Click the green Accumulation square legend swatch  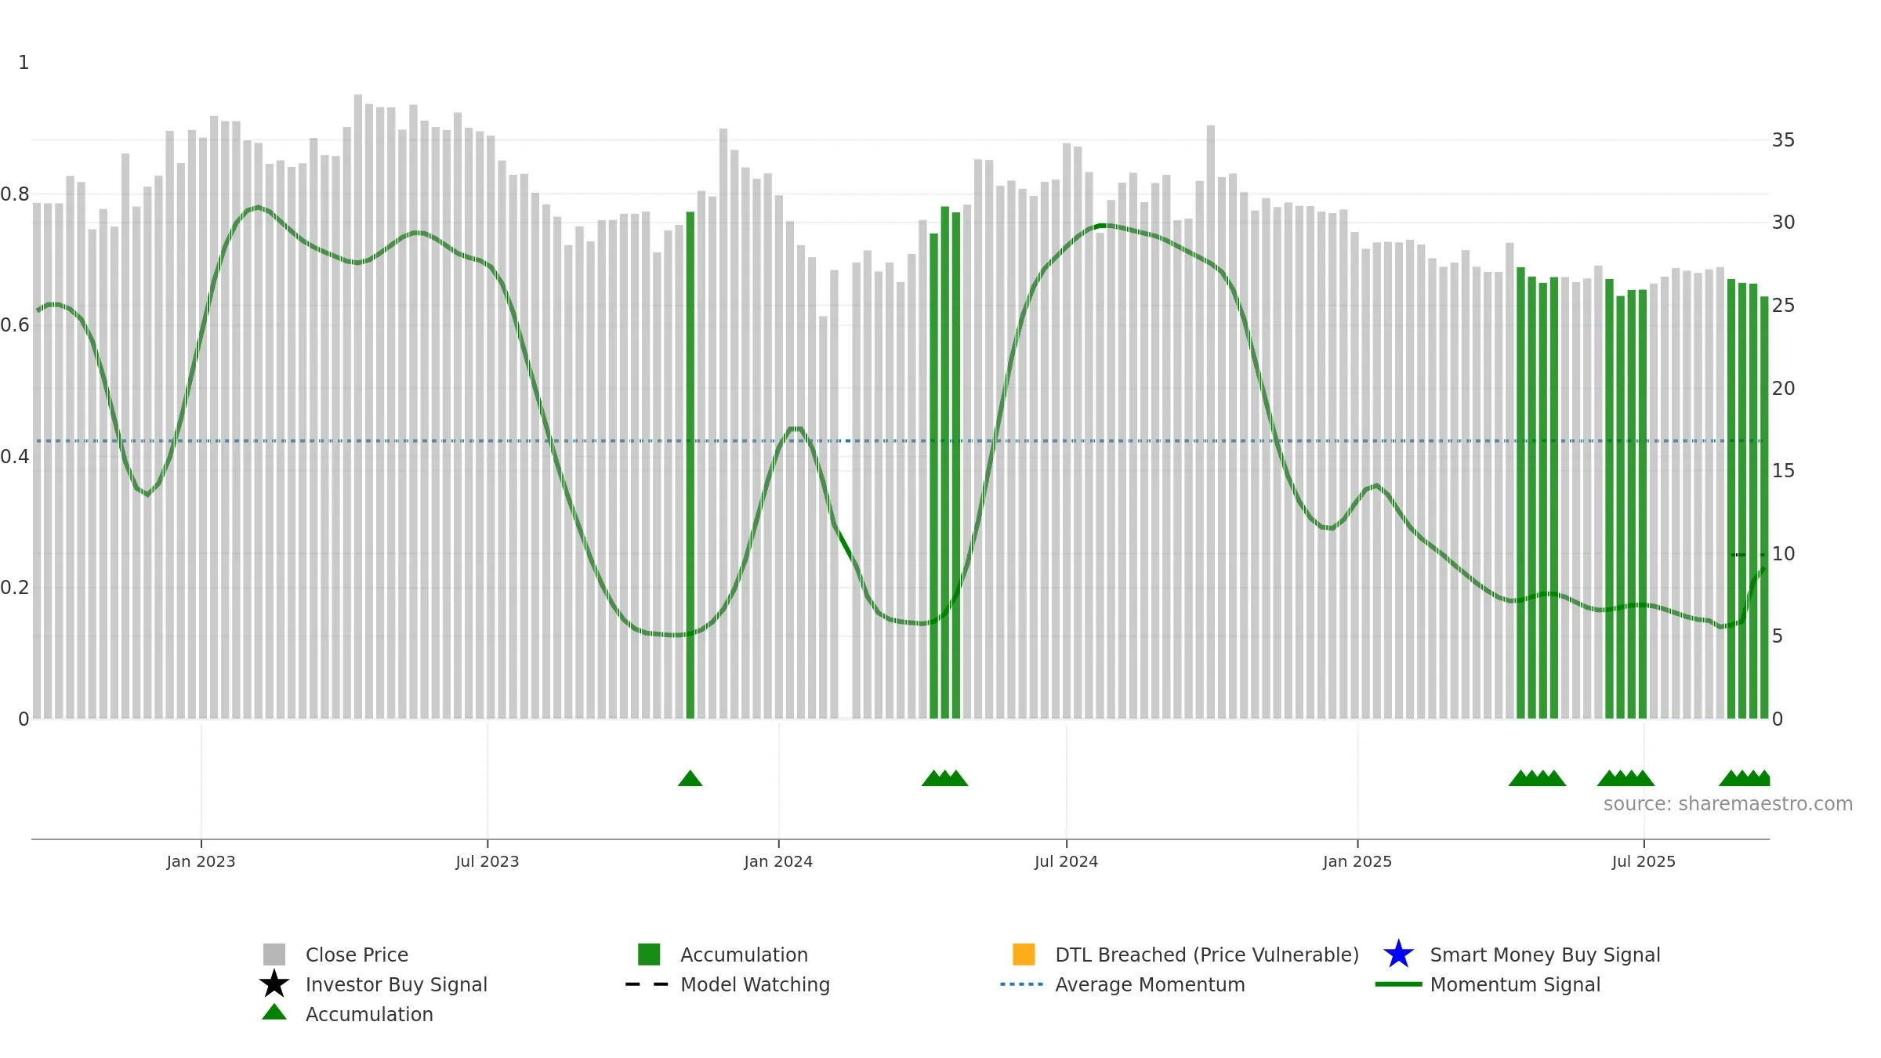coord(649,955)
